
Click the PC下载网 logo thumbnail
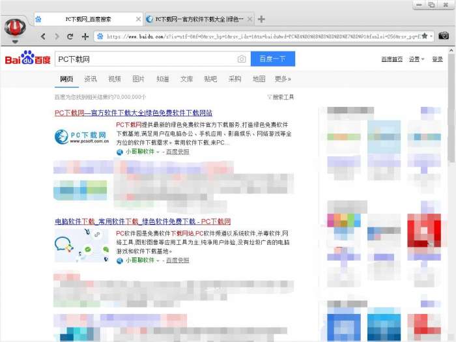pos(81,137)
